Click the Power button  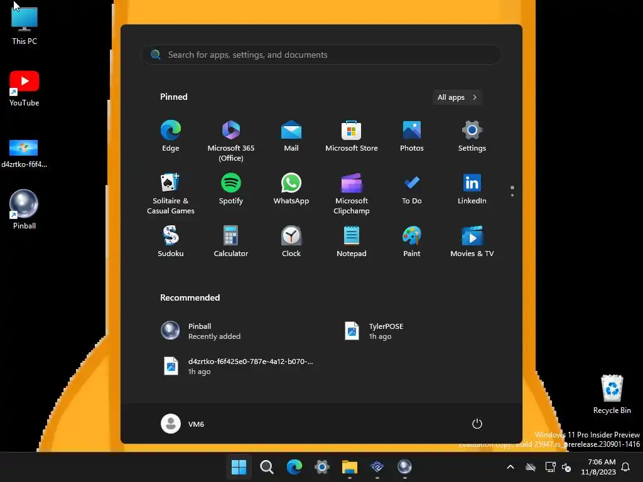coord(477,424)
